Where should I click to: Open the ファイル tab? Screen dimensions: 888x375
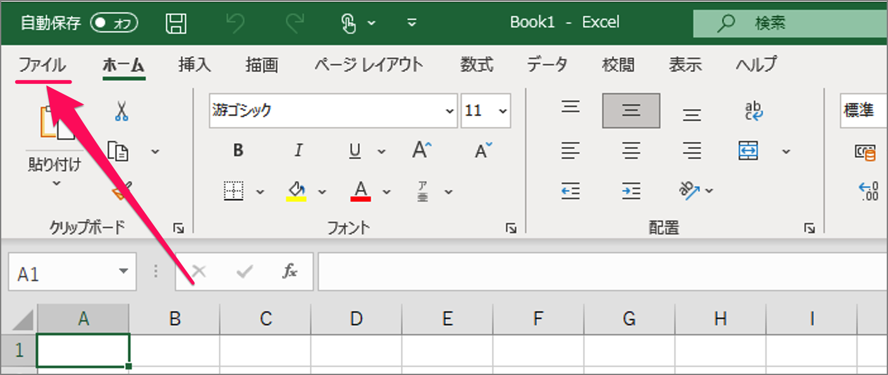pos(42,64)
